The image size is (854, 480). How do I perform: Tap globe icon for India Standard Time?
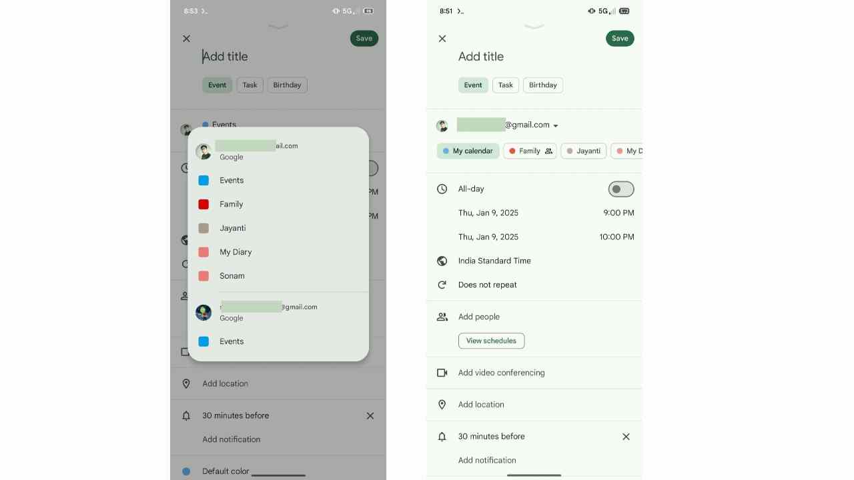pos(442,261)
